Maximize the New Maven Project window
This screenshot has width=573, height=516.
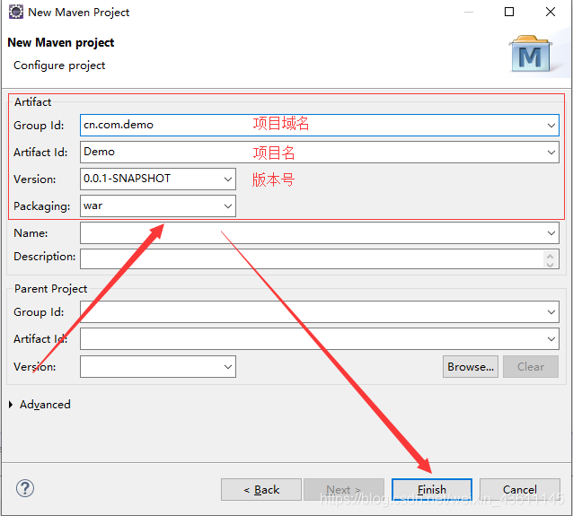click(x=509, y=12)
